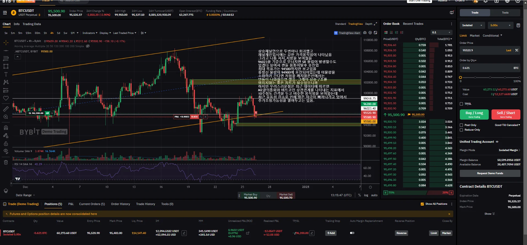Viewport: 527px width, 245px height.
Task: Switch to the Trading Data tab
Action: [x=32, y=24]
